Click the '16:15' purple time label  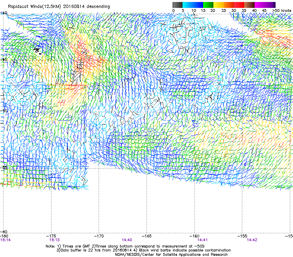click(x=54, y=240)
